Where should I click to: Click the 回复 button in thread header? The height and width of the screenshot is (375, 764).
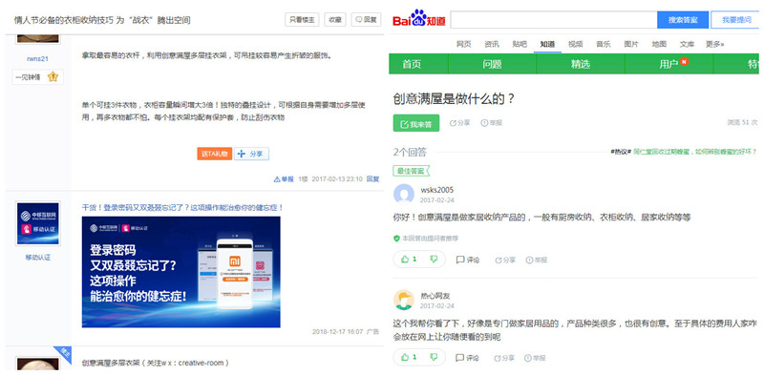(366, 20)
